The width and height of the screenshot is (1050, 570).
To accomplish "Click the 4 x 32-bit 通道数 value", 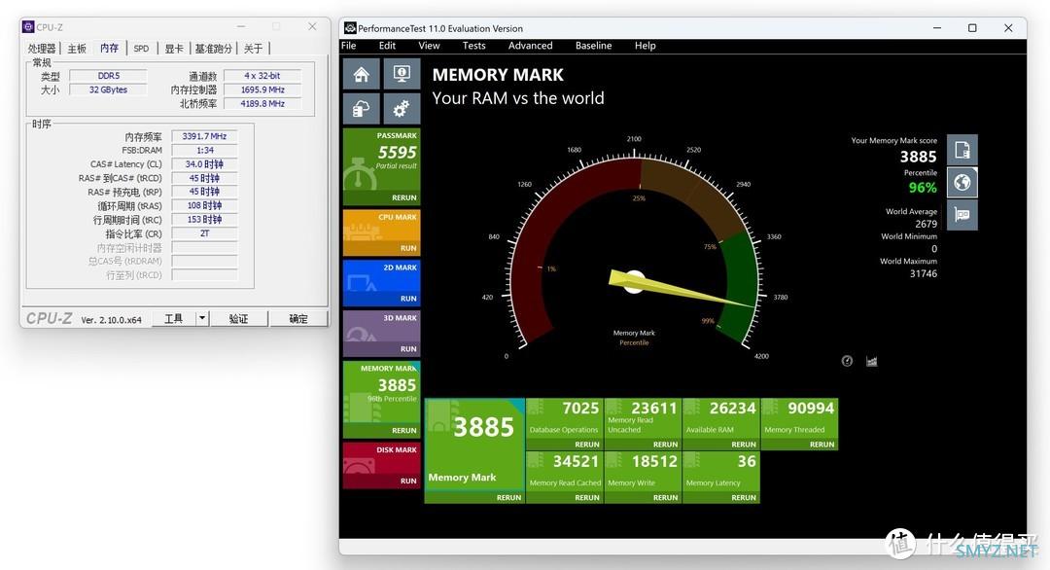I will [262, 76].
